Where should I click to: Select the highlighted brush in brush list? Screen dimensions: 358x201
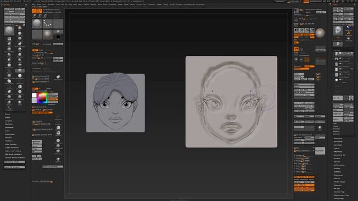pos(20,71)
